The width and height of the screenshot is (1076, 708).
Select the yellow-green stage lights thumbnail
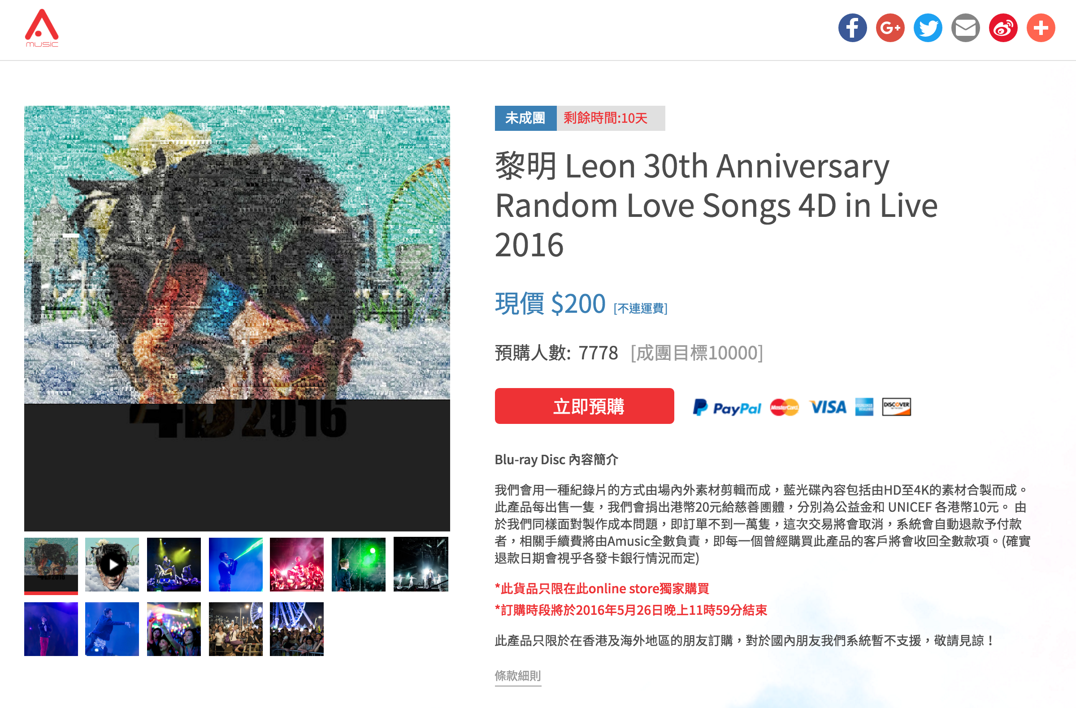pos(174,564)
